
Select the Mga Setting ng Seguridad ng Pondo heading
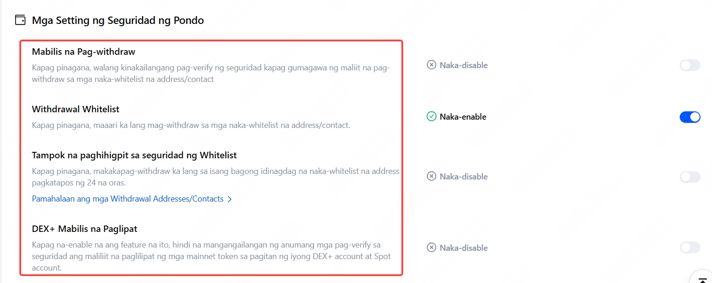[118, 20]
